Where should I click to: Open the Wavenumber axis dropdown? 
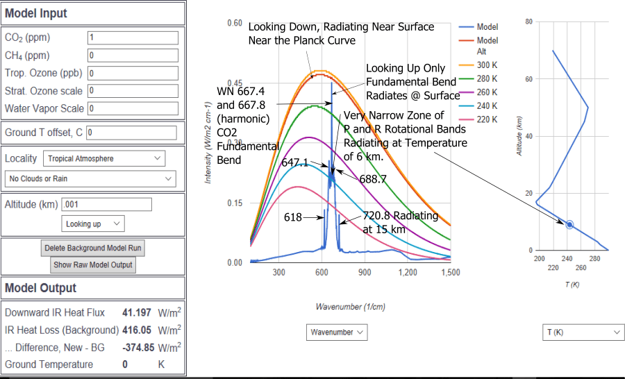(x=337, y=332)
